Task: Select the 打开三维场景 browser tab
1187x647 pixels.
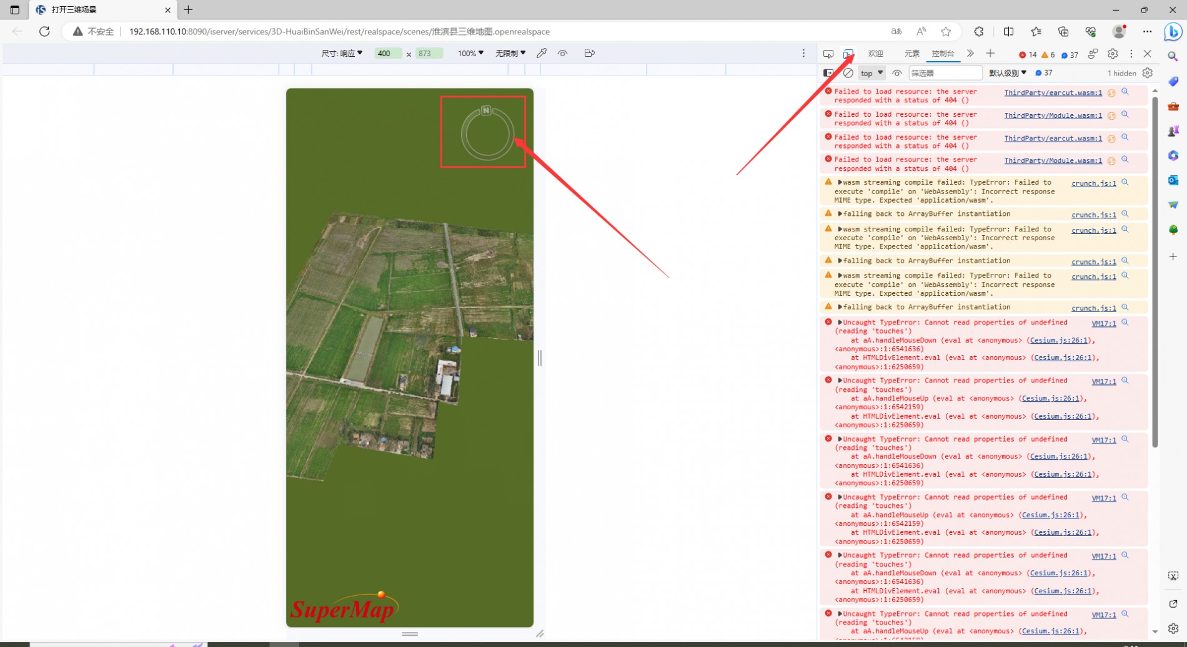Action: 103,9
